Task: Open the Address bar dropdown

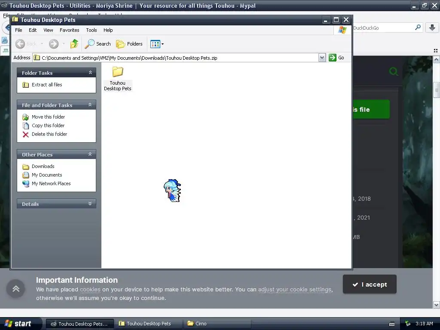Action: click(x=322, y=58)
